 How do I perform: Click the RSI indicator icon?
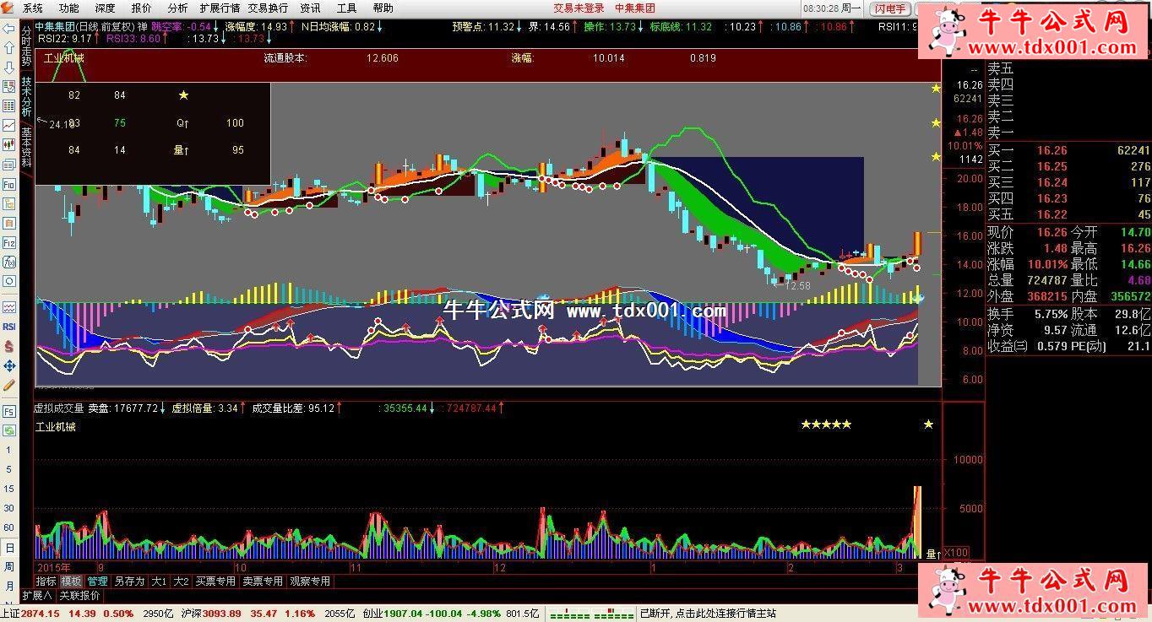pyautogui.click(x=8, y=327)
